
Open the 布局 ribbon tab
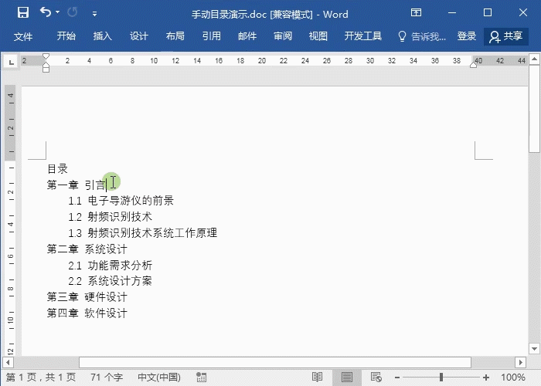click(175, 36)
